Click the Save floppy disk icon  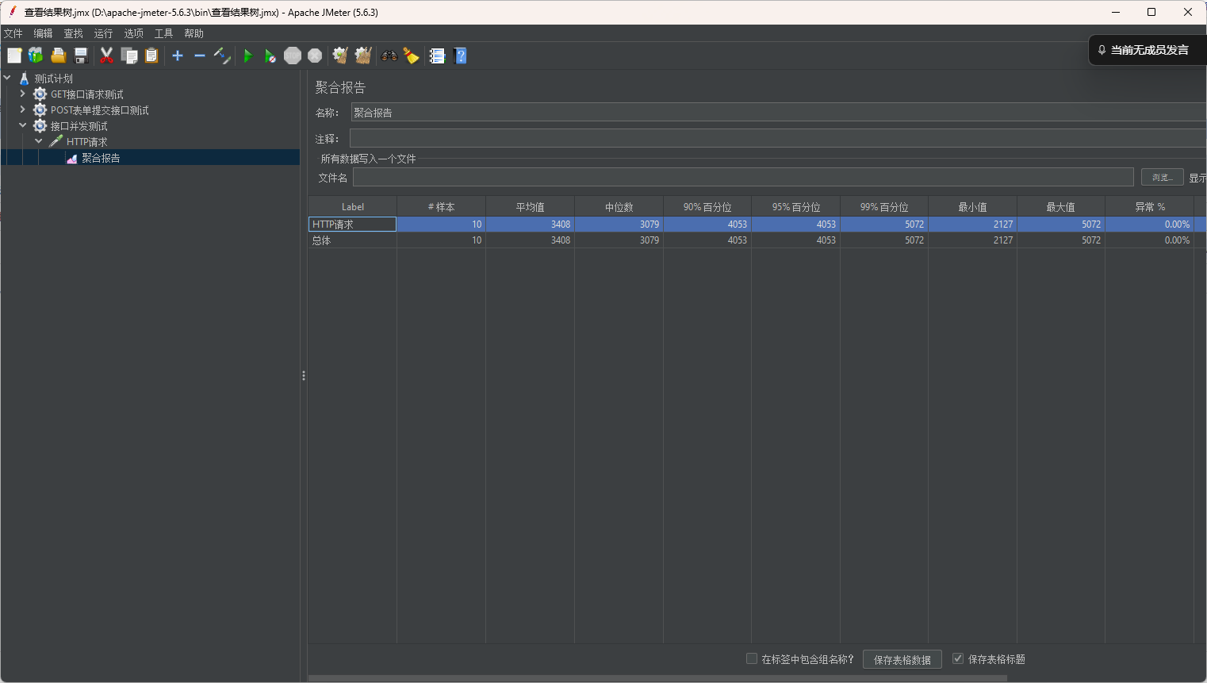click(80, 56)
